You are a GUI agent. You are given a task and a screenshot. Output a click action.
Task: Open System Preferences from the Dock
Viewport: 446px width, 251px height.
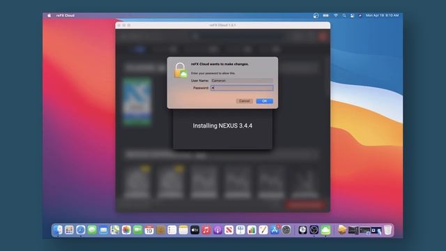pyautogui.click(x=286, y=229)
